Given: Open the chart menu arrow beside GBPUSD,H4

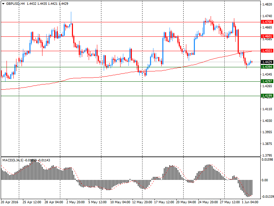Looking at the screenshot, I should coord(3,4).
